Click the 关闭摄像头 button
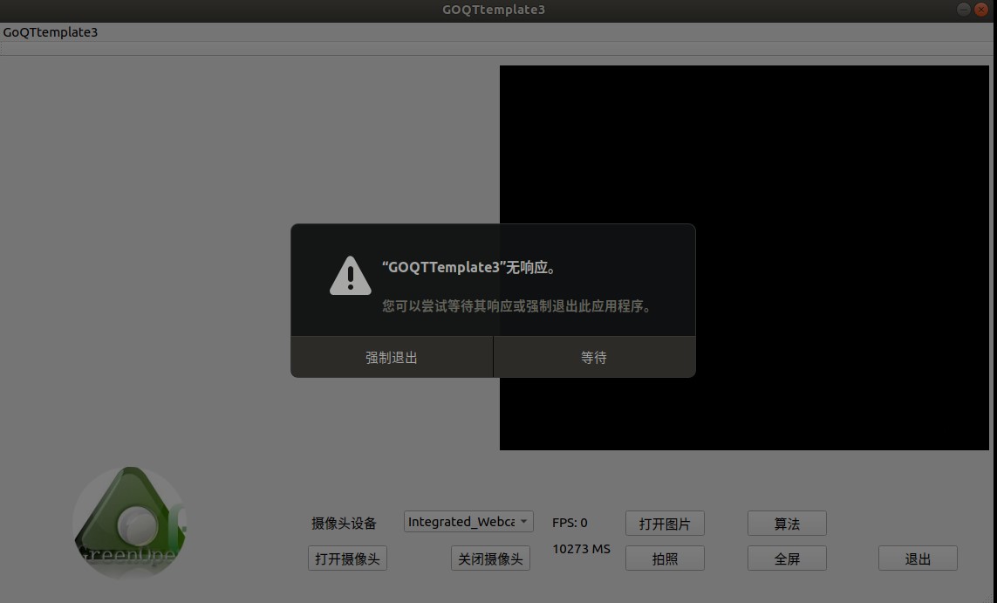Viewport: 997px width, 603px height. [x=490, y=558]
